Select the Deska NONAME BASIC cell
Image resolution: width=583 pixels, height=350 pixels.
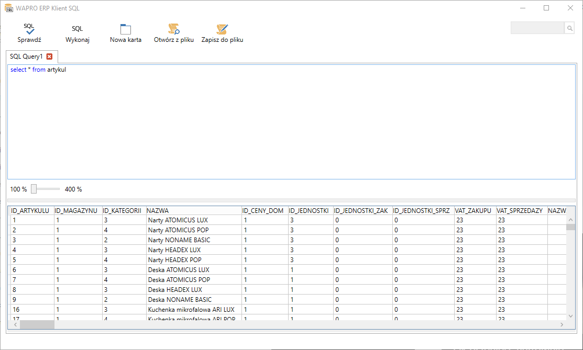[x=180, y=300]
